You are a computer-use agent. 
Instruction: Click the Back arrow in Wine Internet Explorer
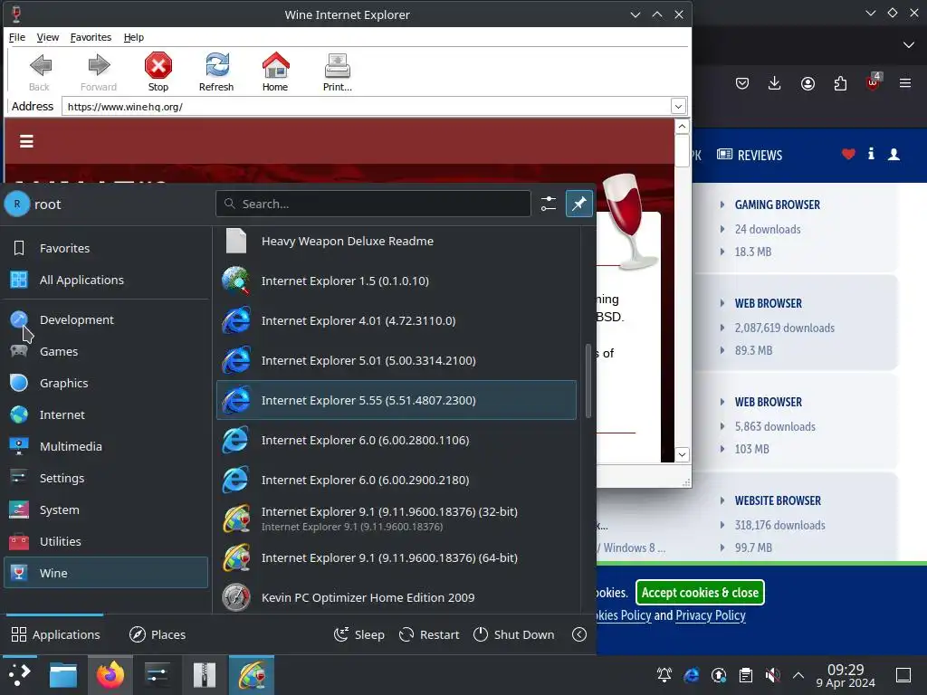[x=40, y=65]
